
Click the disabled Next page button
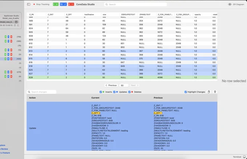(134, 86)
